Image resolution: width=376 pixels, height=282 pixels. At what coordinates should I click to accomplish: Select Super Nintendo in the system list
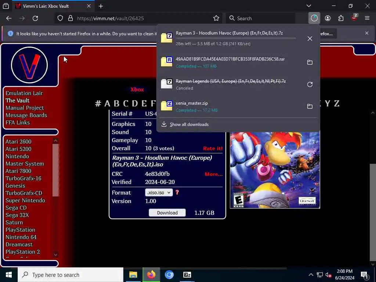click(25, 200)
